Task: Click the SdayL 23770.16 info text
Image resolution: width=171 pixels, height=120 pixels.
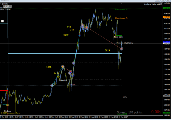Action: pyautogui.click(x=5, y=10)
